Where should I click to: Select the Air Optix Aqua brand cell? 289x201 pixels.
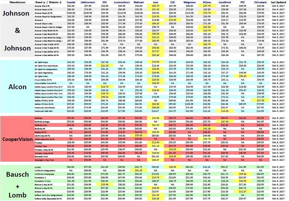point(41,62)
